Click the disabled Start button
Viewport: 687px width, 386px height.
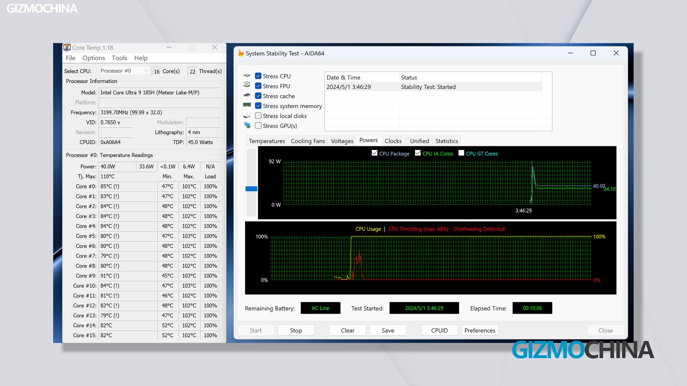pyautogui.click(x=255, y=330)
